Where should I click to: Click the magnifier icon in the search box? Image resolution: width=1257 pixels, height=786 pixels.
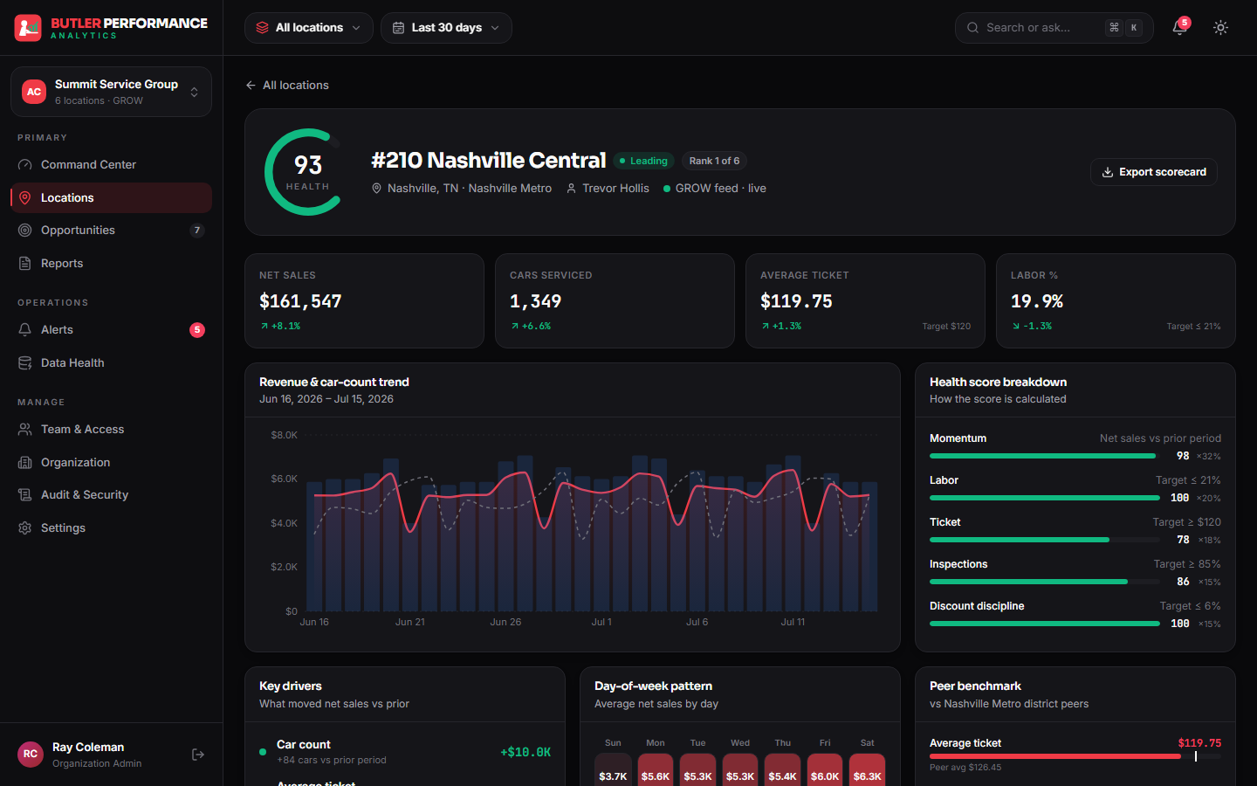click(x=972, y=28)
